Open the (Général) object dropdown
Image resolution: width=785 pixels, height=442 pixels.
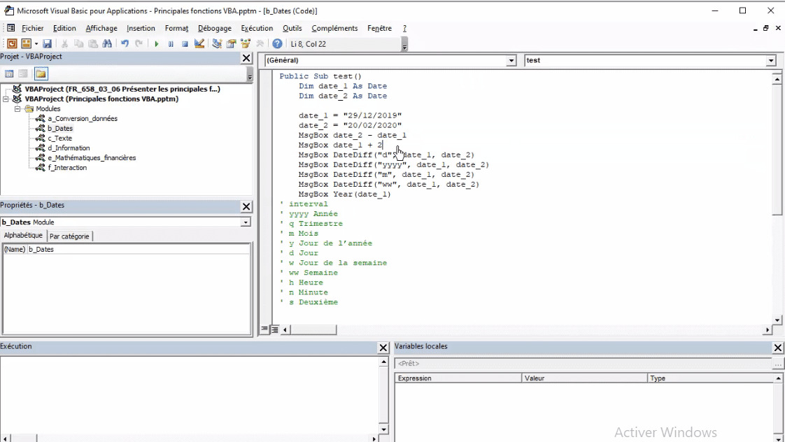(x=511, y=61)
